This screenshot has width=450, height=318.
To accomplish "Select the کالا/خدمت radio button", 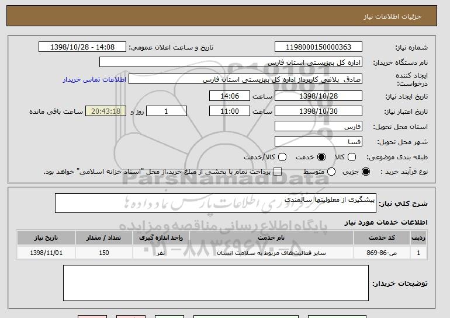I will pos(282,157).
